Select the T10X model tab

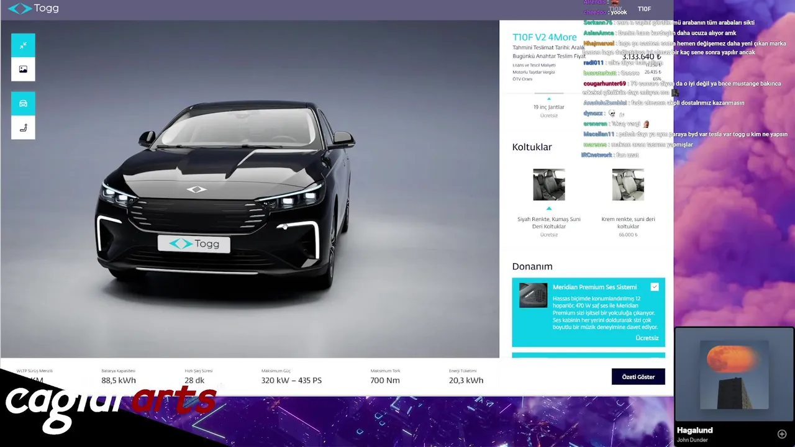coord(615,9)
